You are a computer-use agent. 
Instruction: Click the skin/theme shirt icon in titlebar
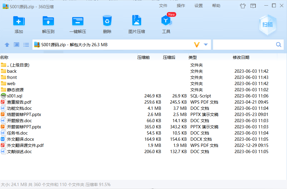(243, 6)
